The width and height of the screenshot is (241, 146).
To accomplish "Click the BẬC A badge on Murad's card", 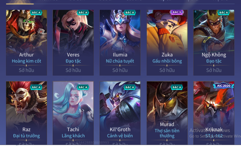I will [177, 87].
